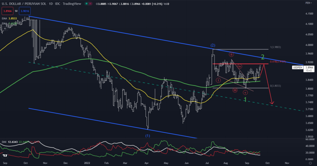Select the green wave 1 label
Image resolution: width=317 pixels, height=166 pixels.
coord(245,100)
